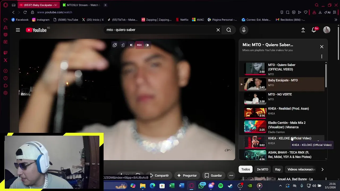Image resolution: width=340 pixels, height=191 pixels.
Task: Open Eladio Carrión - Mala Mía 2 thumbnail
Action: [x=255, y=127]
